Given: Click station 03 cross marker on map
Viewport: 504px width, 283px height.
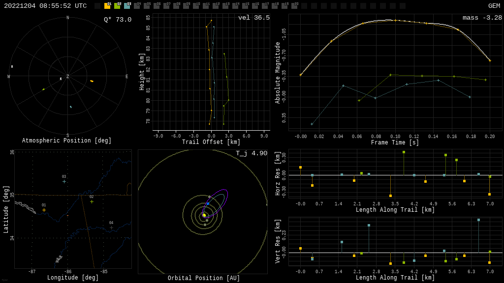Looking at the screenshot, I should click(64, 181).
